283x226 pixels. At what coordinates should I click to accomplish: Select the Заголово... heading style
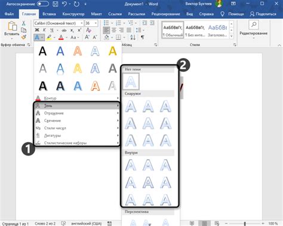coord(217,30)
